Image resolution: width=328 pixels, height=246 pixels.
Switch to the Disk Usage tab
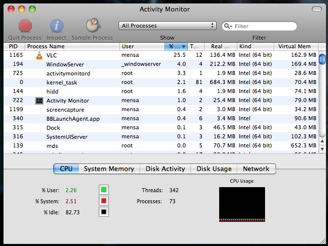(214, 169)
